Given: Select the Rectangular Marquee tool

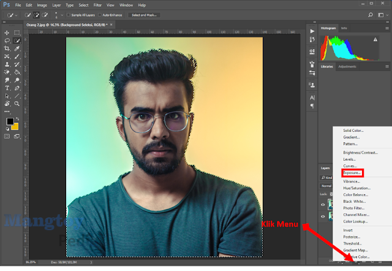Looking at the screenshot, I should (x=17, y=32).
